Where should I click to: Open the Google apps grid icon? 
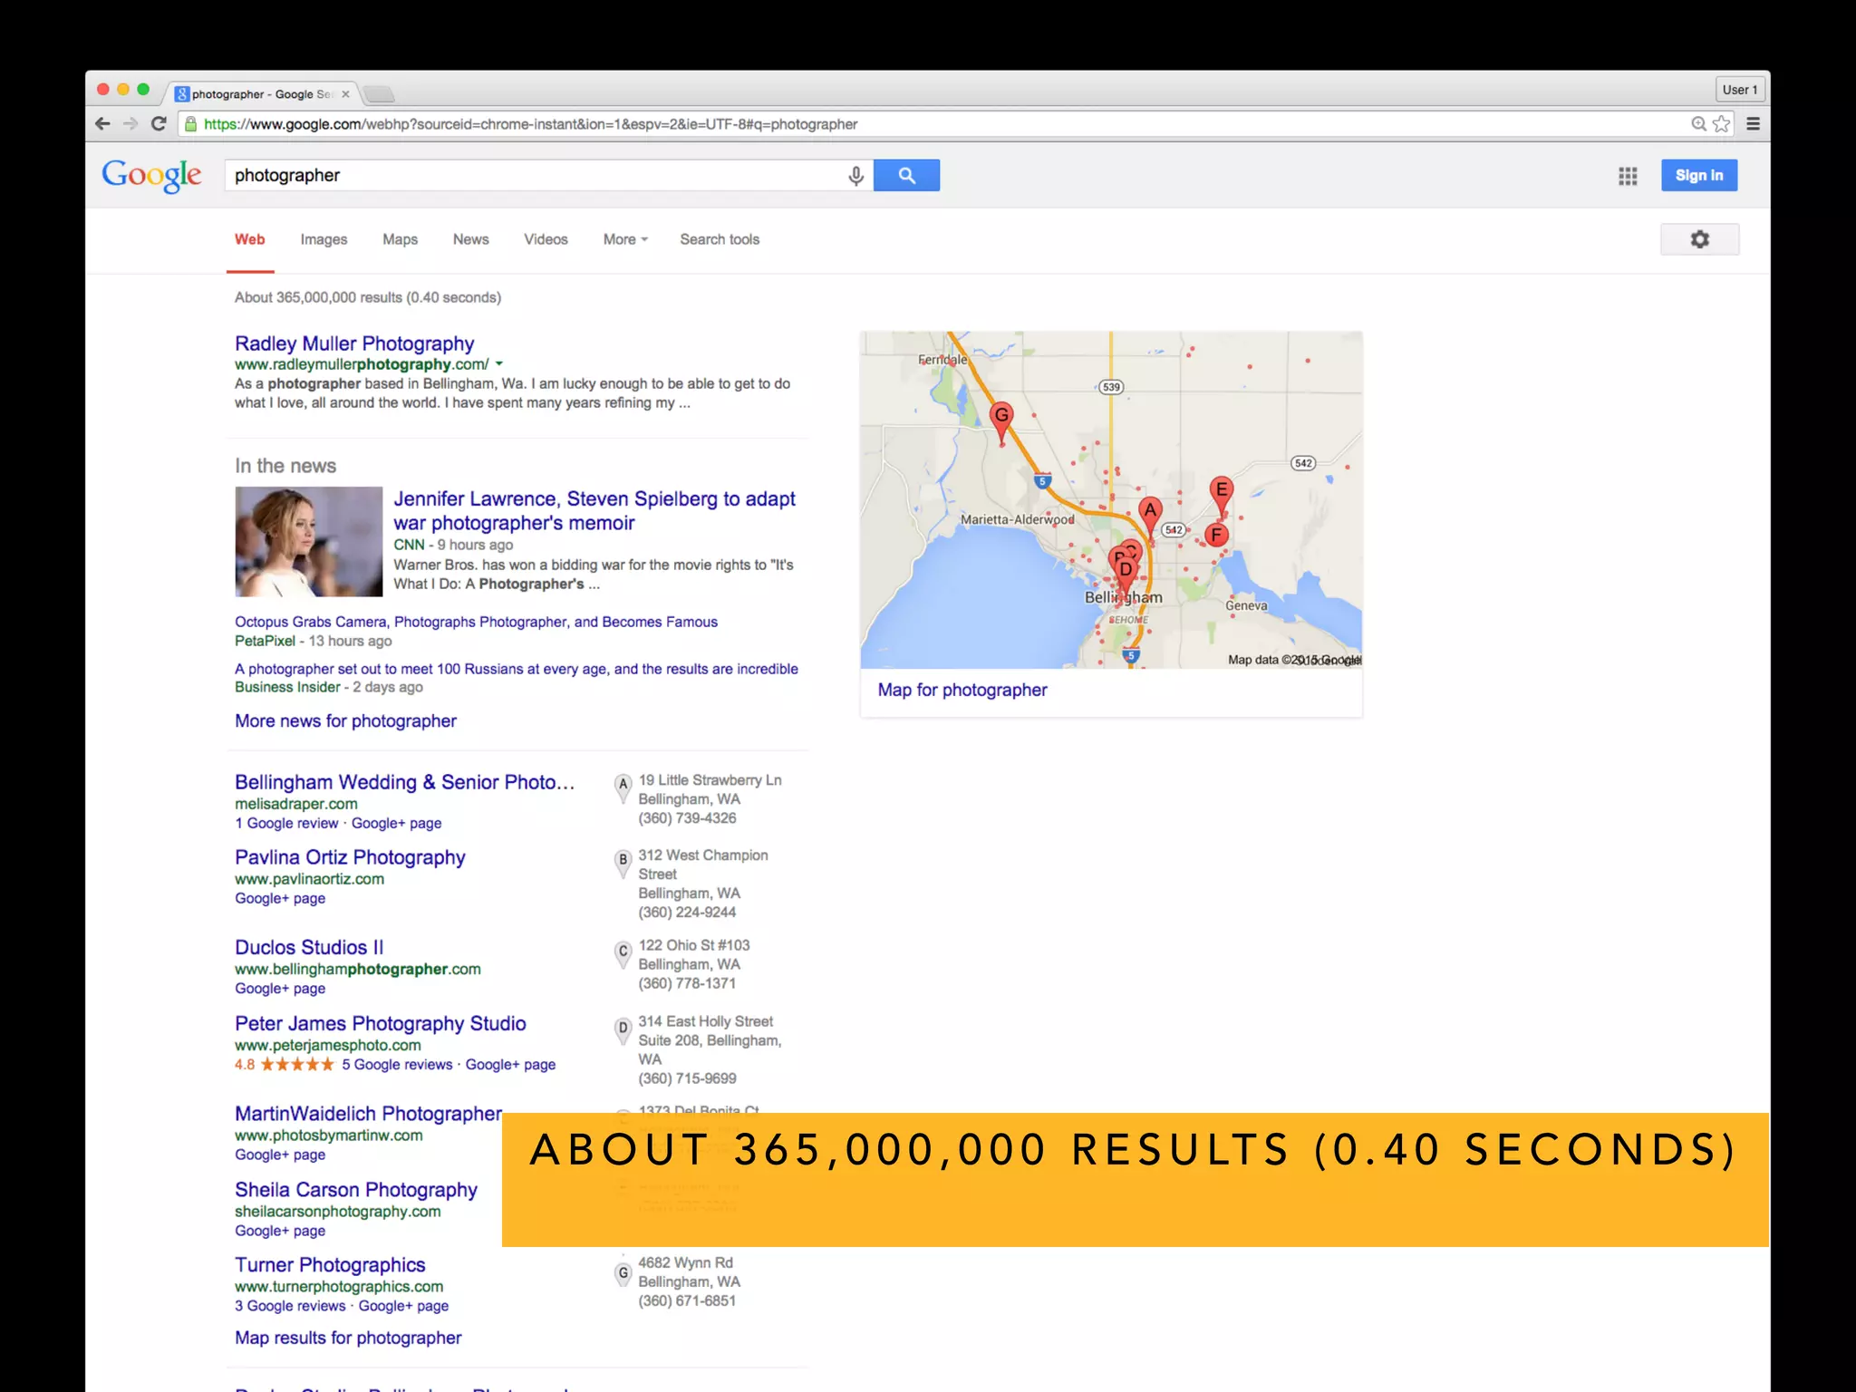coord(1628,176)
